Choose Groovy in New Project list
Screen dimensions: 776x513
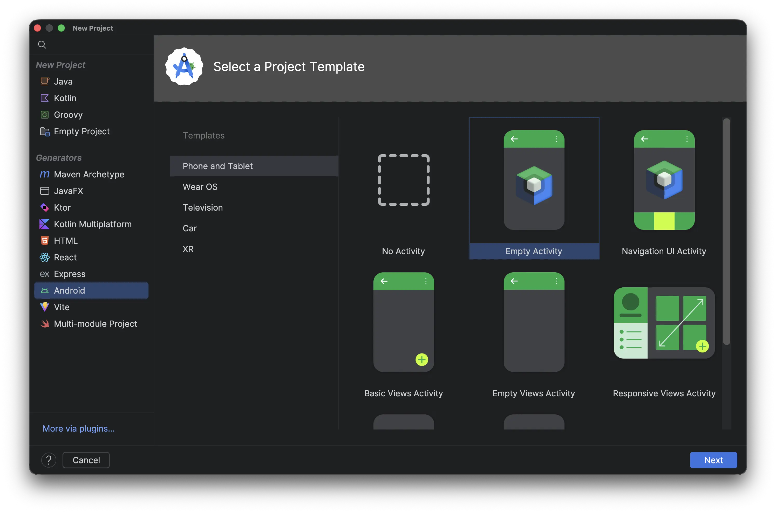91,115
